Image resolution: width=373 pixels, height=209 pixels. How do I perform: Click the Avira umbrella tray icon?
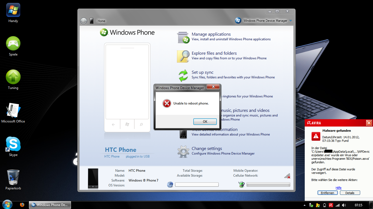pyautogui.click(x=331, y=205)
